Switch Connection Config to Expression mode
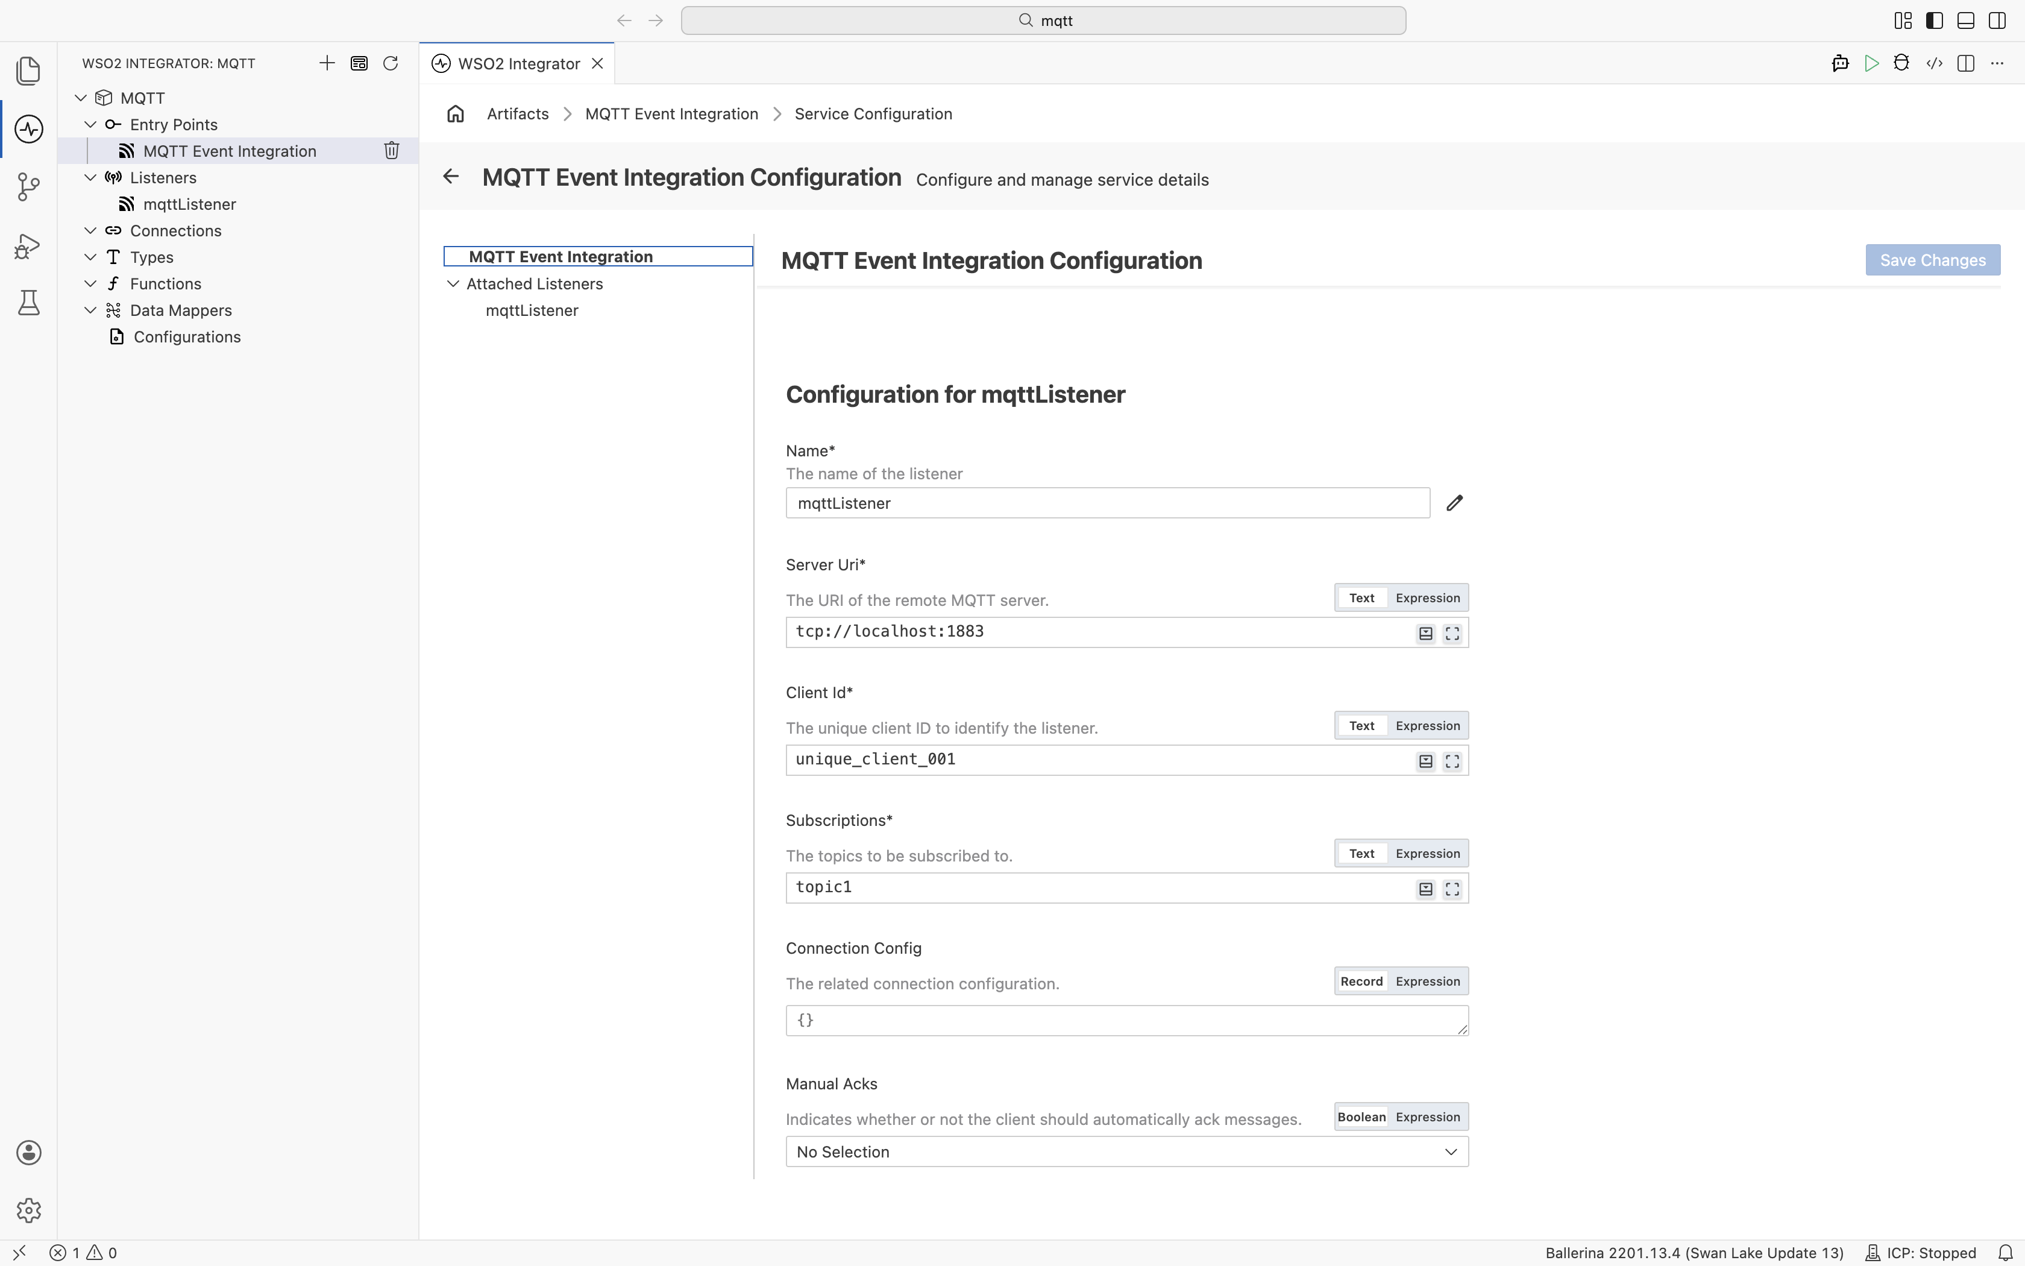 1428,981
